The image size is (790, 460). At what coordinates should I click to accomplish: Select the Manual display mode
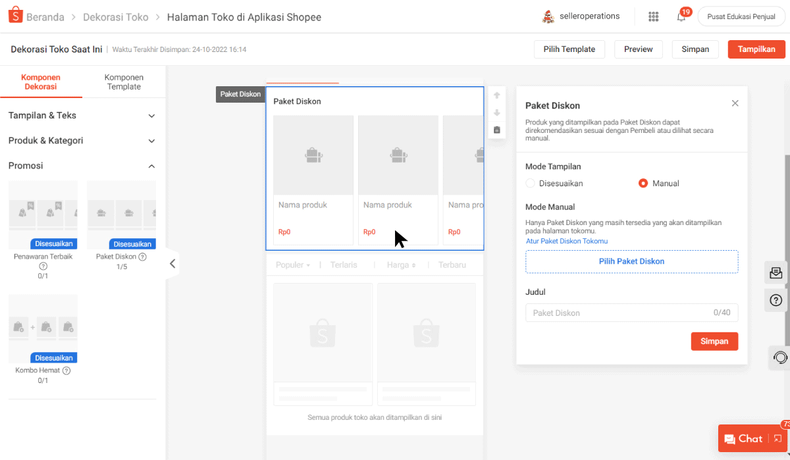click(643, 184)
